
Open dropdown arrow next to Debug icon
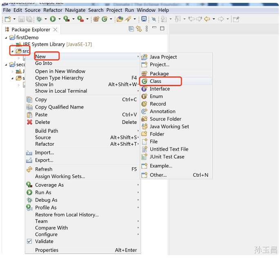pos(46,19)
